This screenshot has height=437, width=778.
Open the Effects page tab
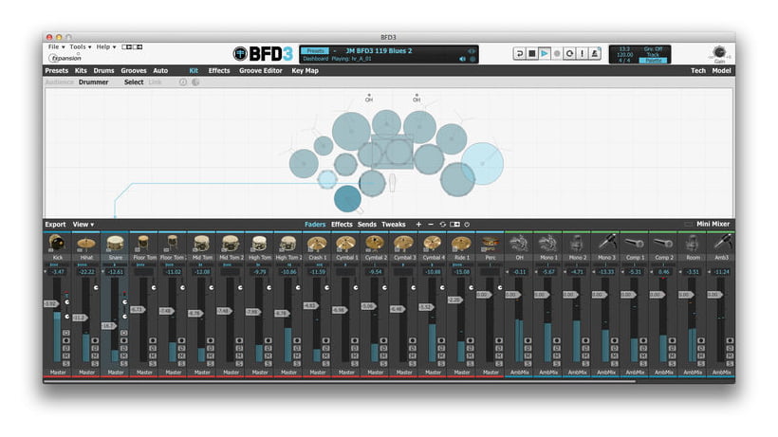[x=219, y=71]
